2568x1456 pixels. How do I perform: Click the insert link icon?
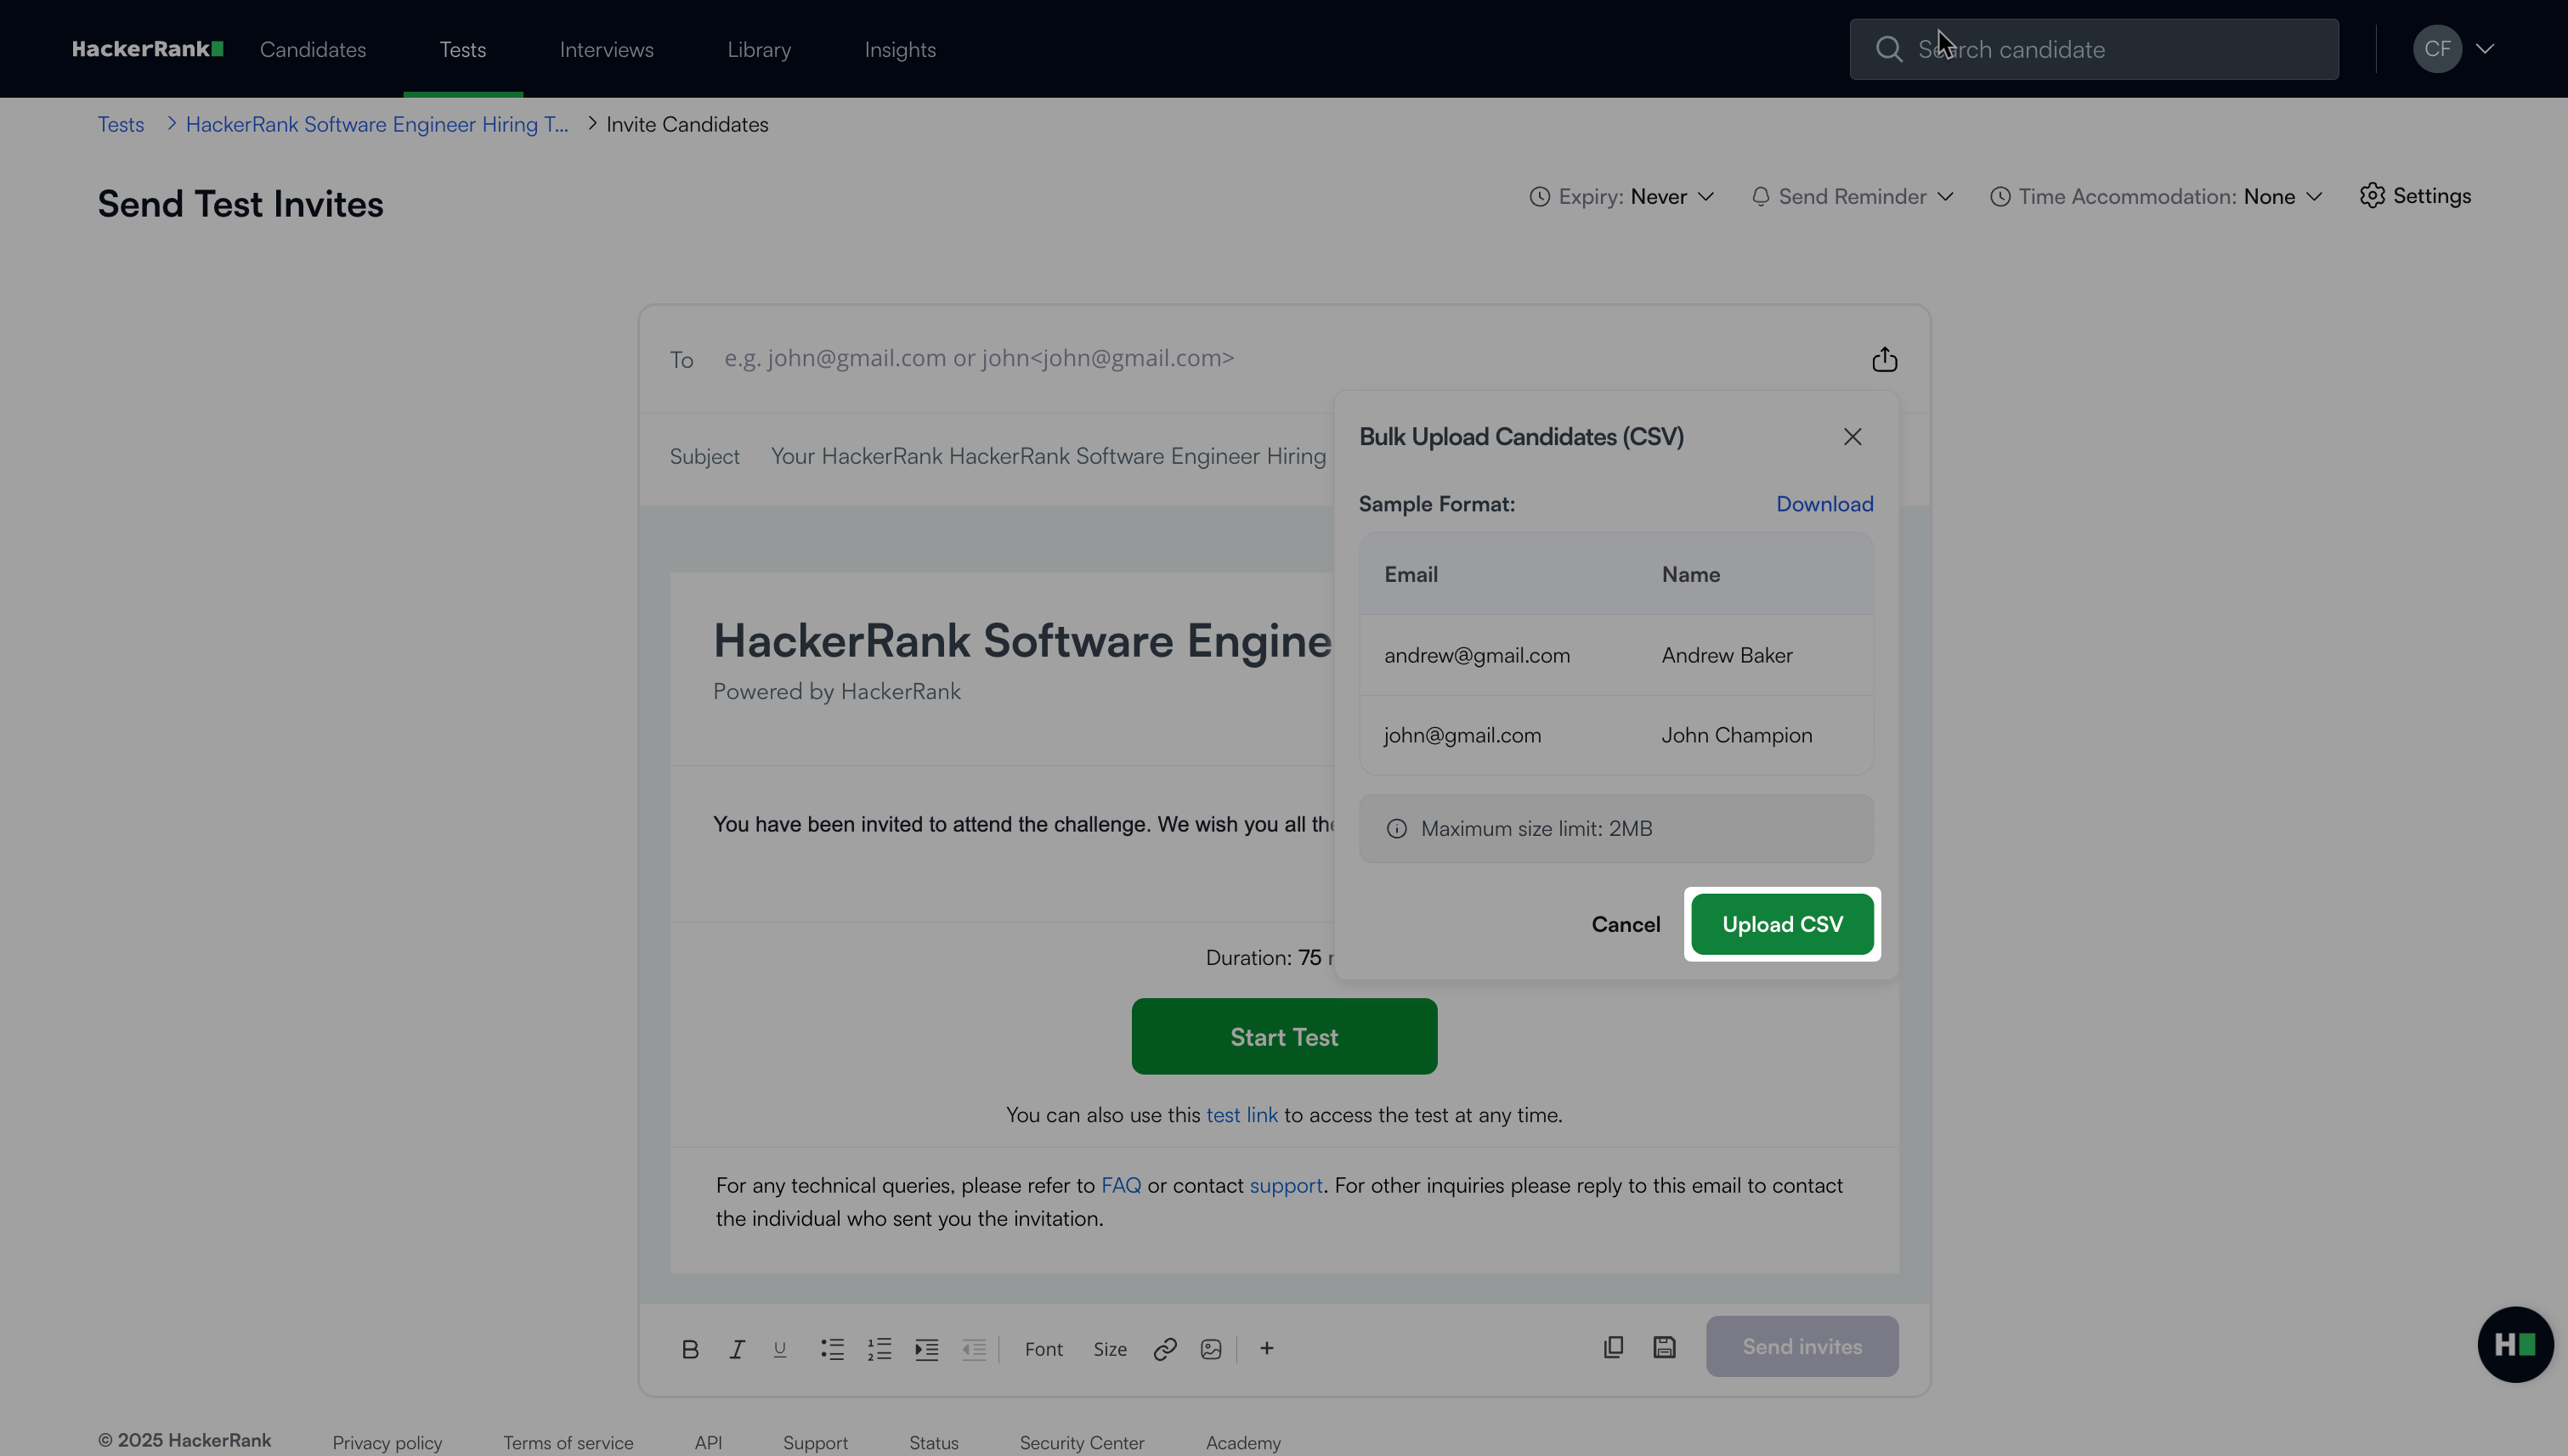coord(1164,1349)
